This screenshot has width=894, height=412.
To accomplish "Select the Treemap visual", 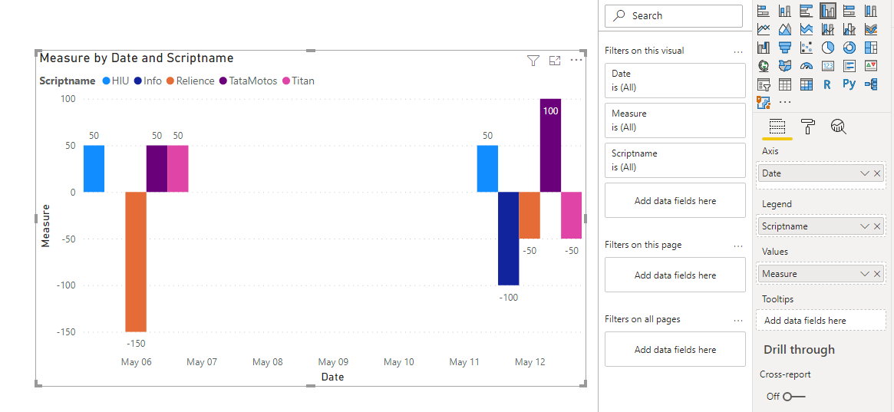I will (871, 48).
